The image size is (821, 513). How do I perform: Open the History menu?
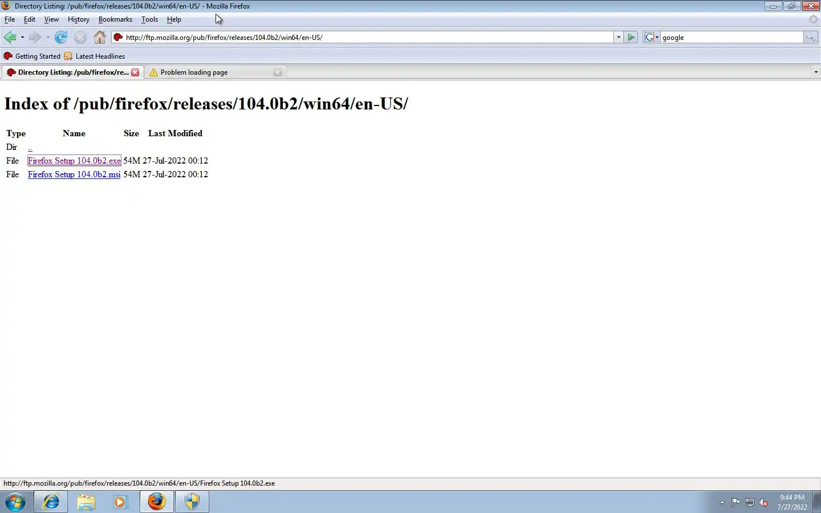79,19
